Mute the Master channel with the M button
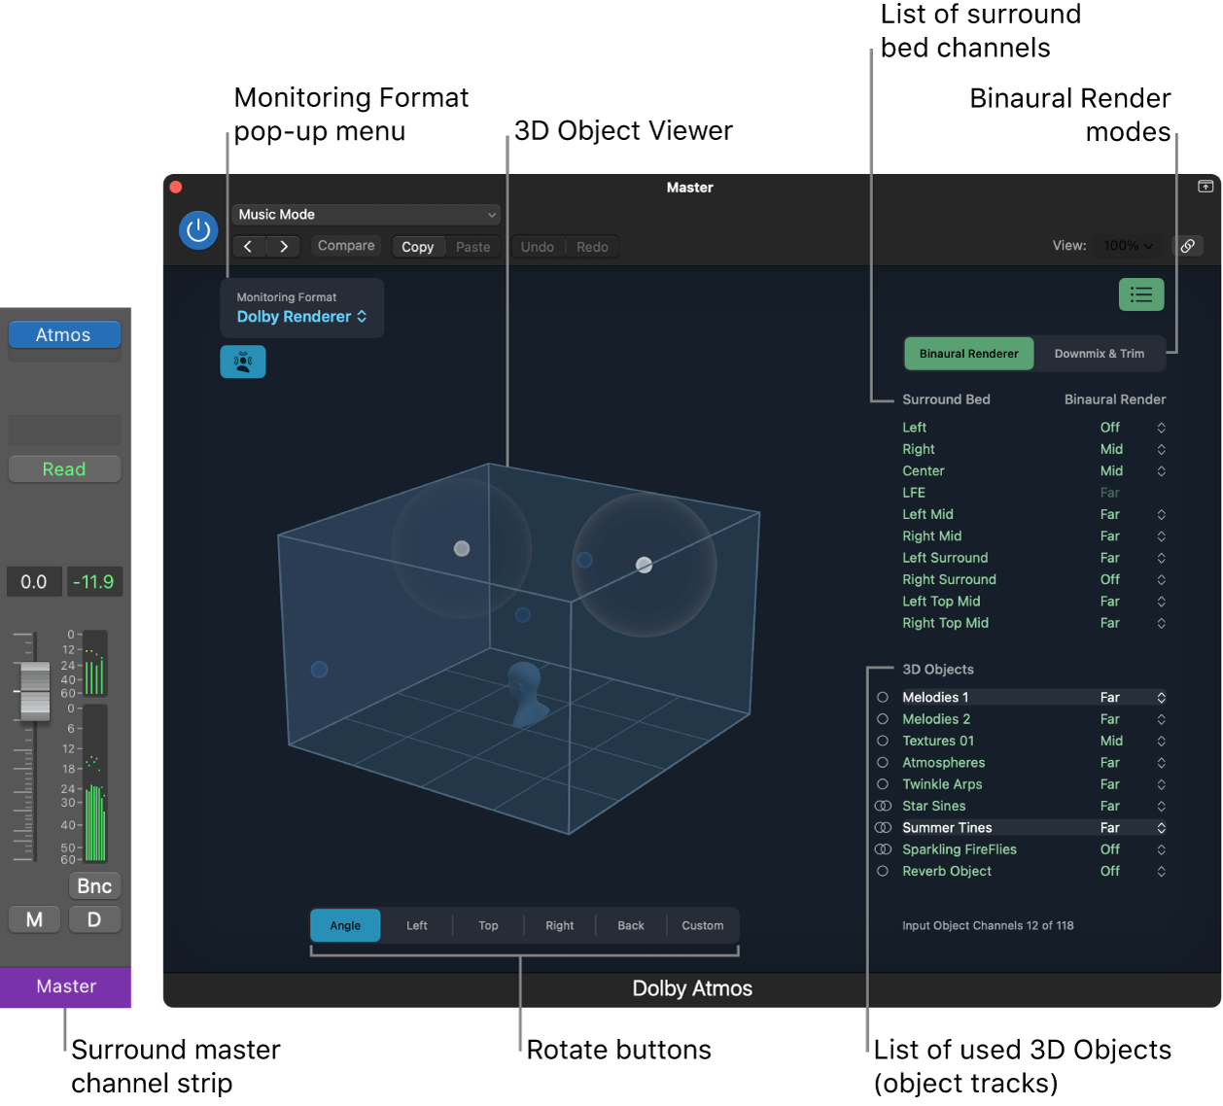 click(x=34, y=918)
